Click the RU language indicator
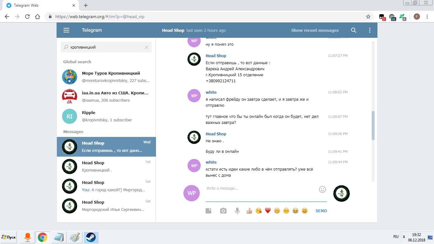Image resolution: width=434 pixels, height=244 pixels. (x=396, y=237)
